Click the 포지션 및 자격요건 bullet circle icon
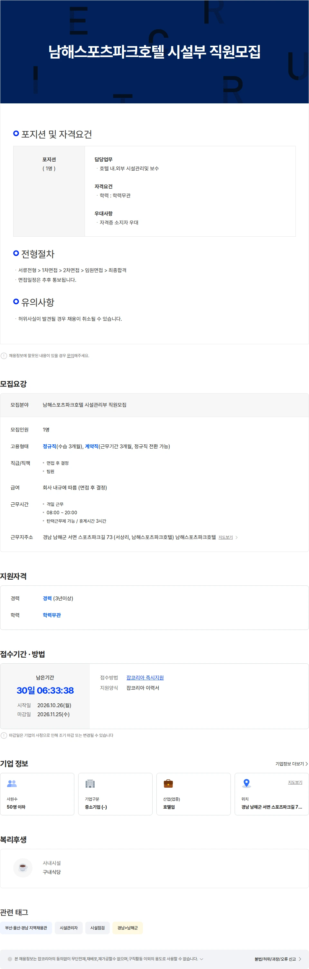The width and height of the screenshot is (309, 969). tap(16, 133)
